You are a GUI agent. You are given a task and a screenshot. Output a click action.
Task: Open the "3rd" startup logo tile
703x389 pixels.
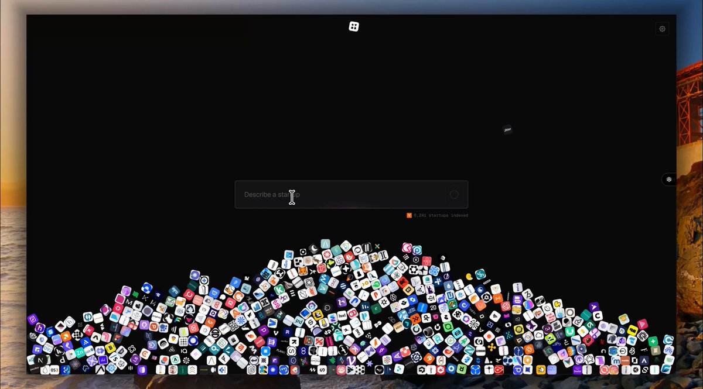coord(298,321)
